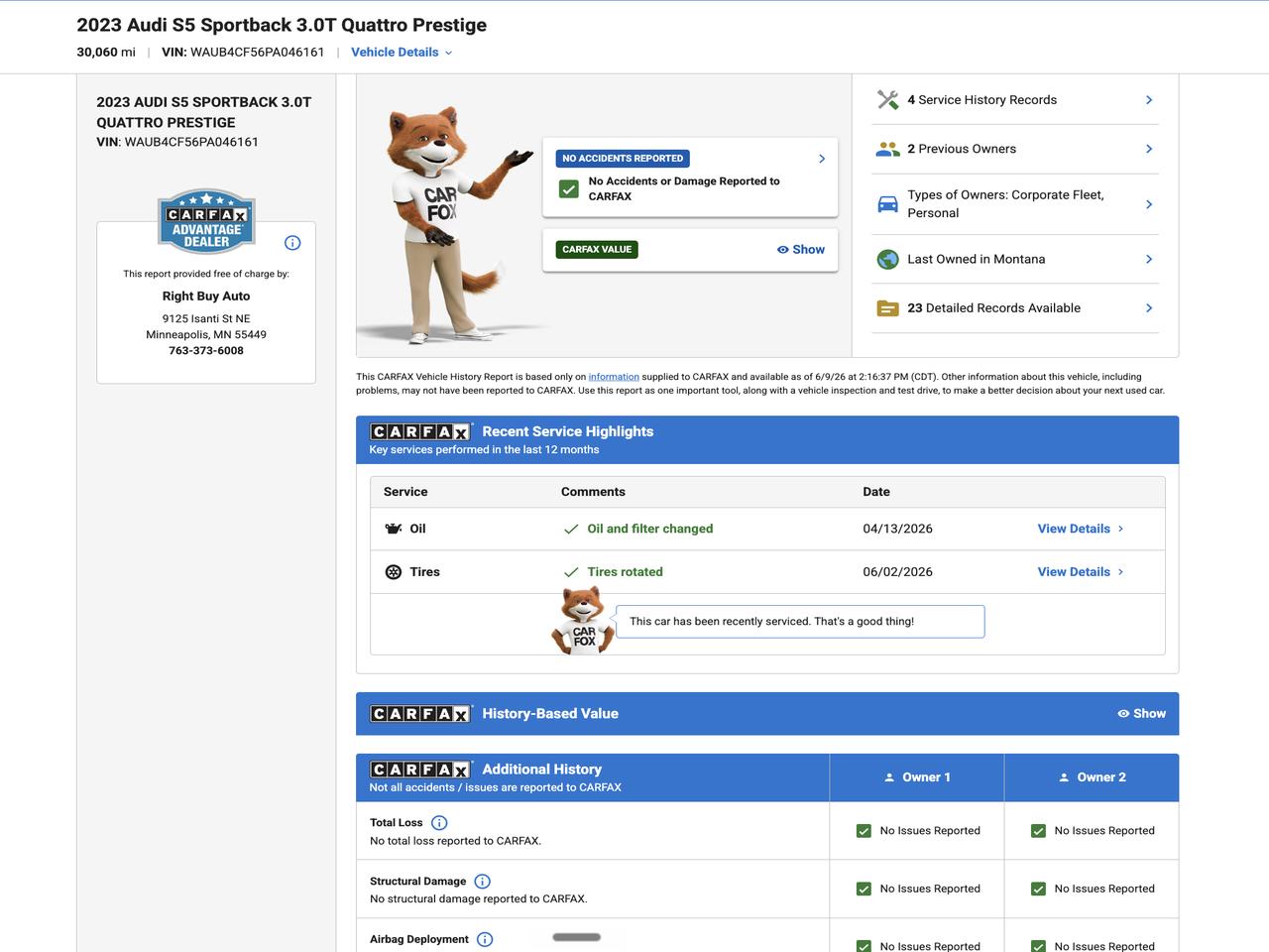The height and width of the screenshot is (952, 1269).
Task: Click the Structural Damage info icon
Action: point(482,882)
